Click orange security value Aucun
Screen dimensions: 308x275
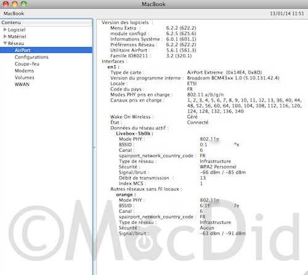coord(207,228)
